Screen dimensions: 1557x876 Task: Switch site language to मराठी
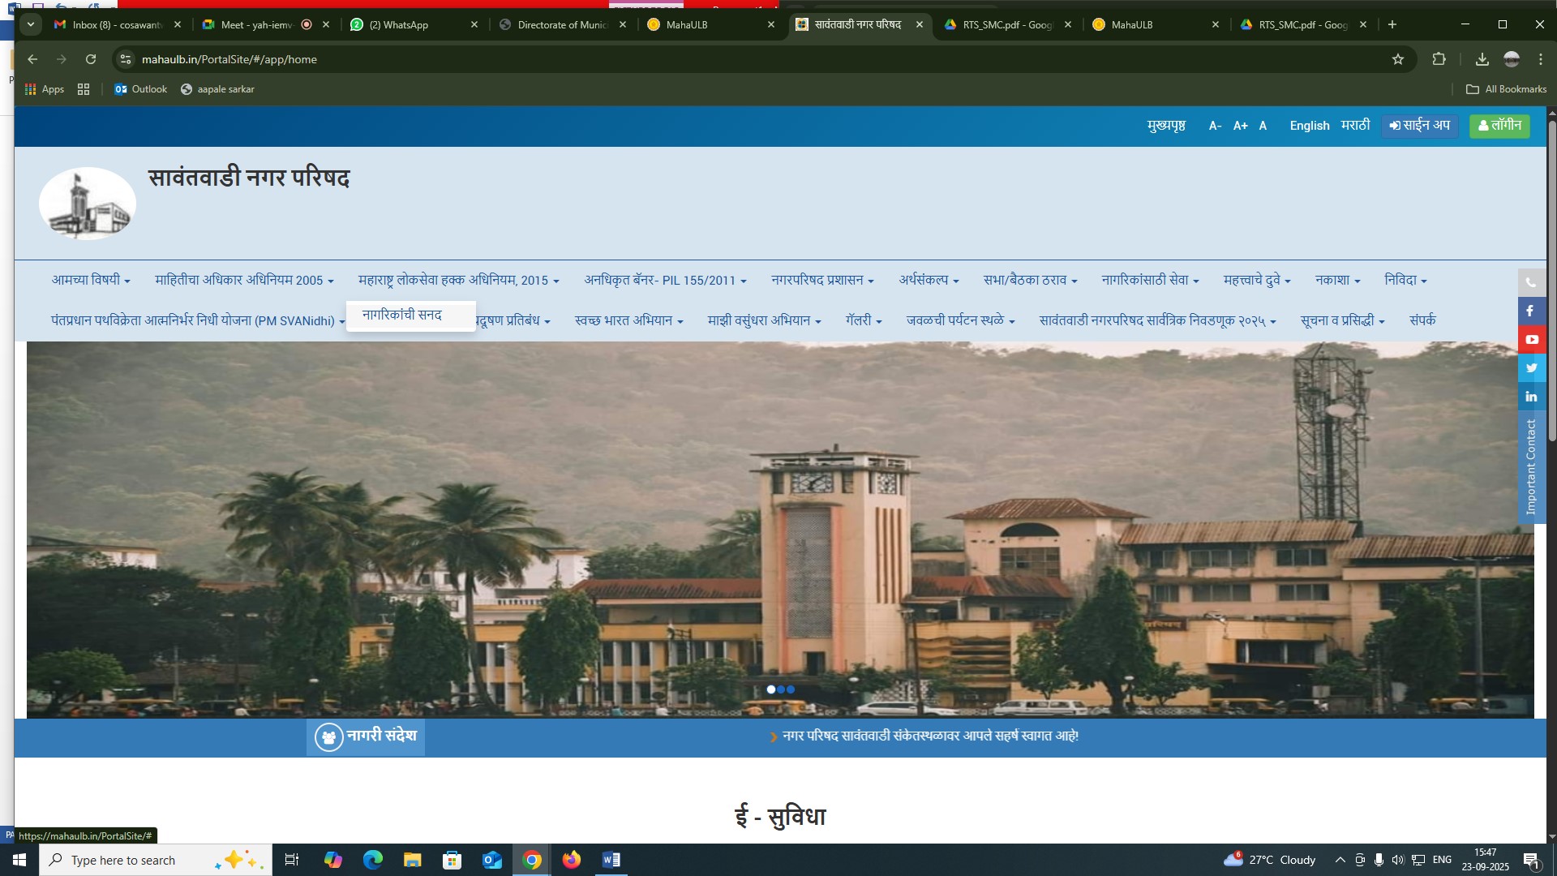point(1355,126)
